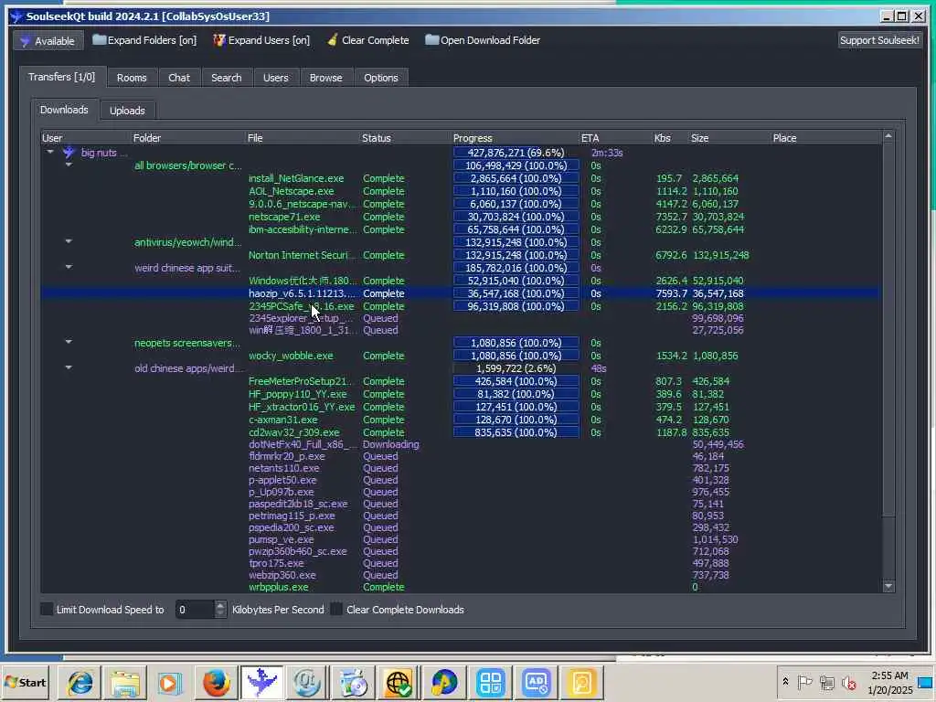Open the Users tab
This screenshot has width=936, height=702.
click(x=276, y=78)
